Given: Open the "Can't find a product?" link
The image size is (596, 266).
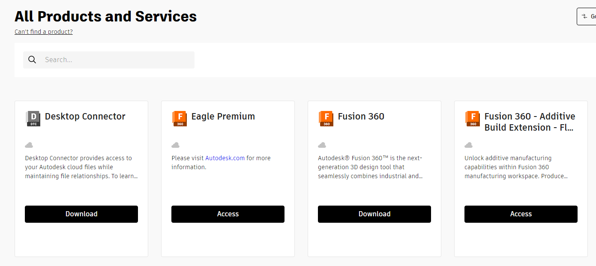Looking at the screenshot, I should [44, 32].
